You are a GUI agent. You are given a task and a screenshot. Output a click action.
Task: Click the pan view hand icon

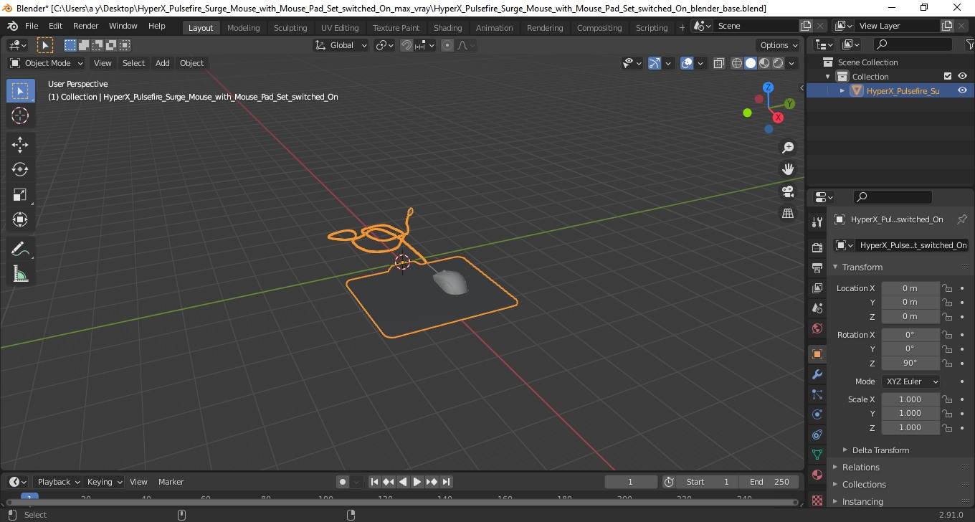(788, 169)
